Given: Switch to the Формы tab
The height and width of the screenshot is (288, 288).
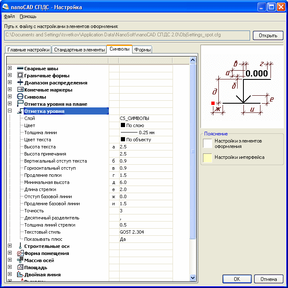Looking at the screenshot, I should pos(143,50).
